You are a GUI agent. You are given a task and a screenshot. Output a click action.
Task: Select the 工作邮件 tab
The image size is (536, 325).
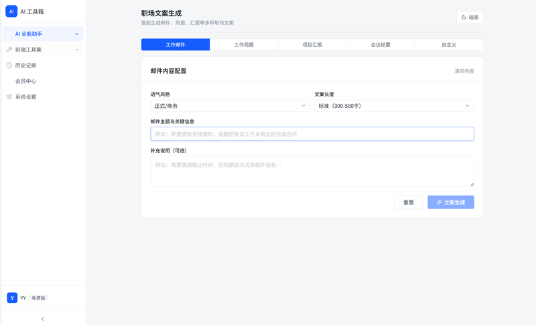[x=176, y=44]
